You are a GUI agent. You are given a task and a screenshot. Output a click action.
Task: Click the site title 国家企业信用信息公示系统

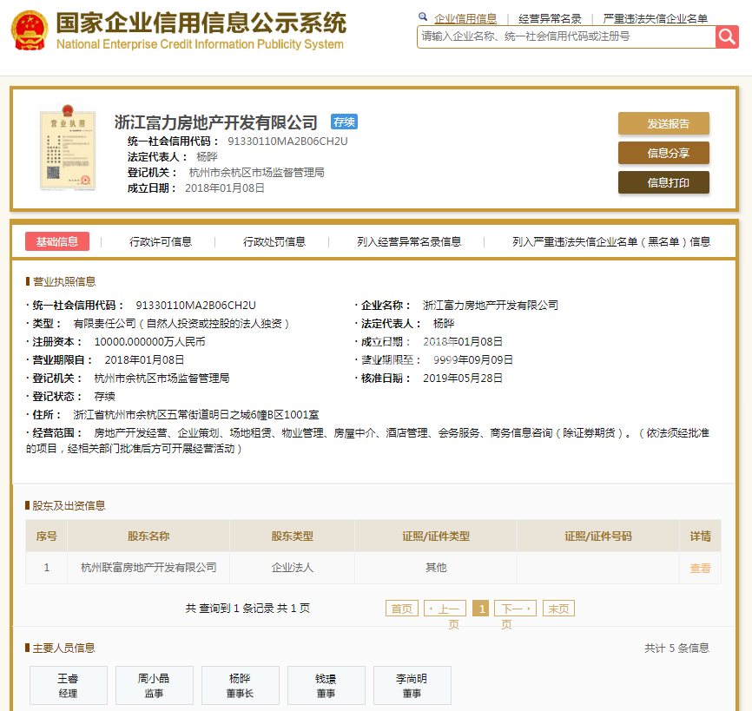coord(201,23)
